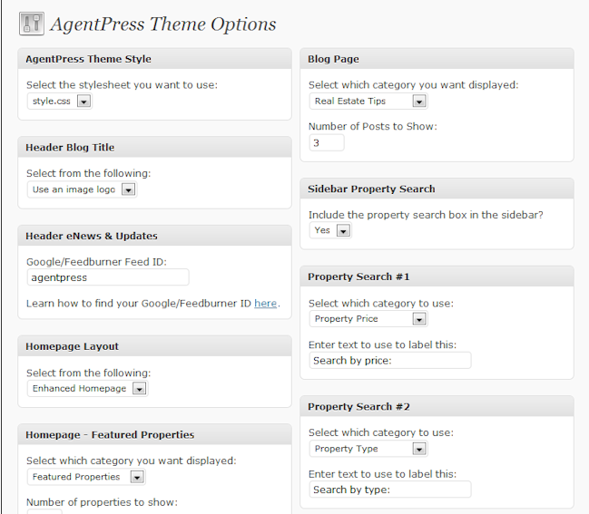
Task: Follow the 'here' Feedburner ID link
Action: tap(265, 303)
